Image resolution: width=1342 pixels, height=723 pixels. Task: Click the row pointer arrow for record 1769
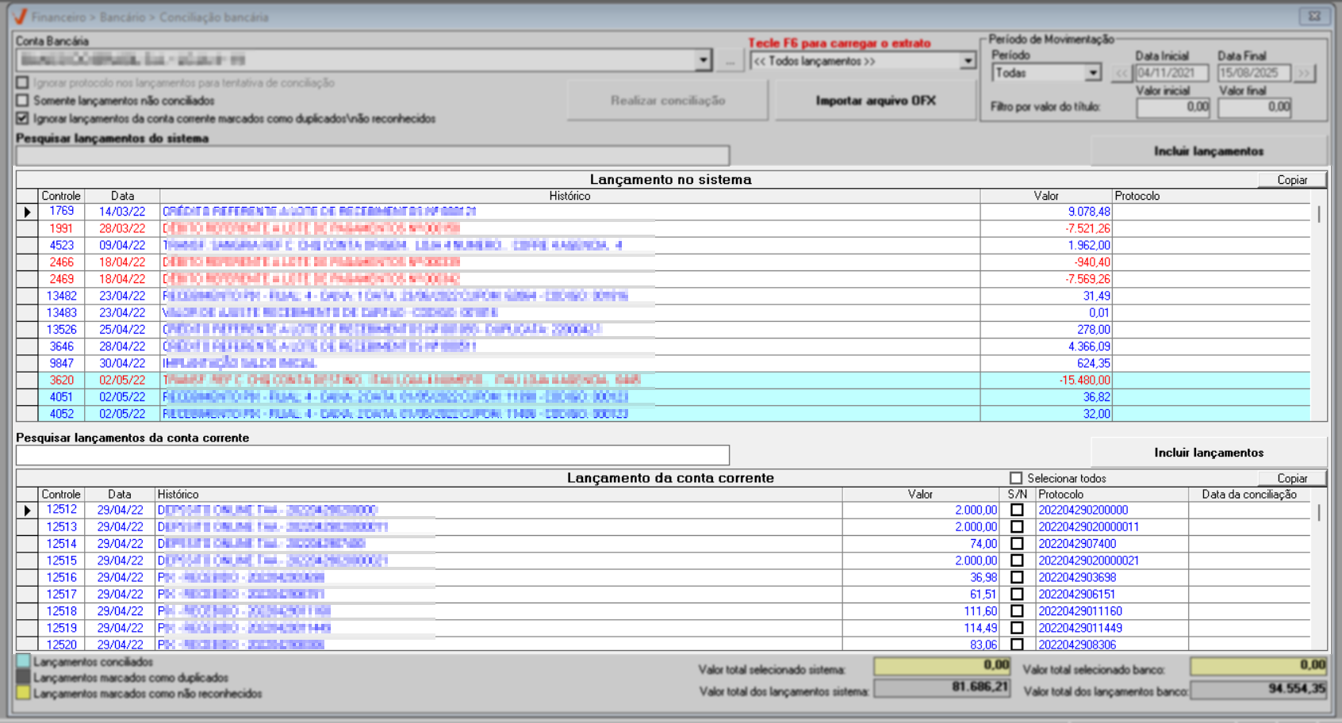point(28,212)
